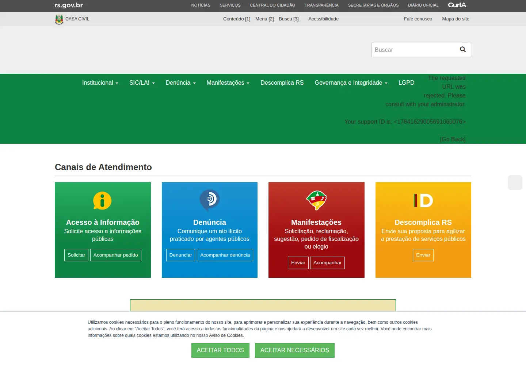
Task: Click the yellow information icon
Action: pos(102,201)
